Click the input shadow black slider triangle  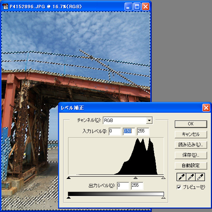pyautogui.click(x=69, y=178)
